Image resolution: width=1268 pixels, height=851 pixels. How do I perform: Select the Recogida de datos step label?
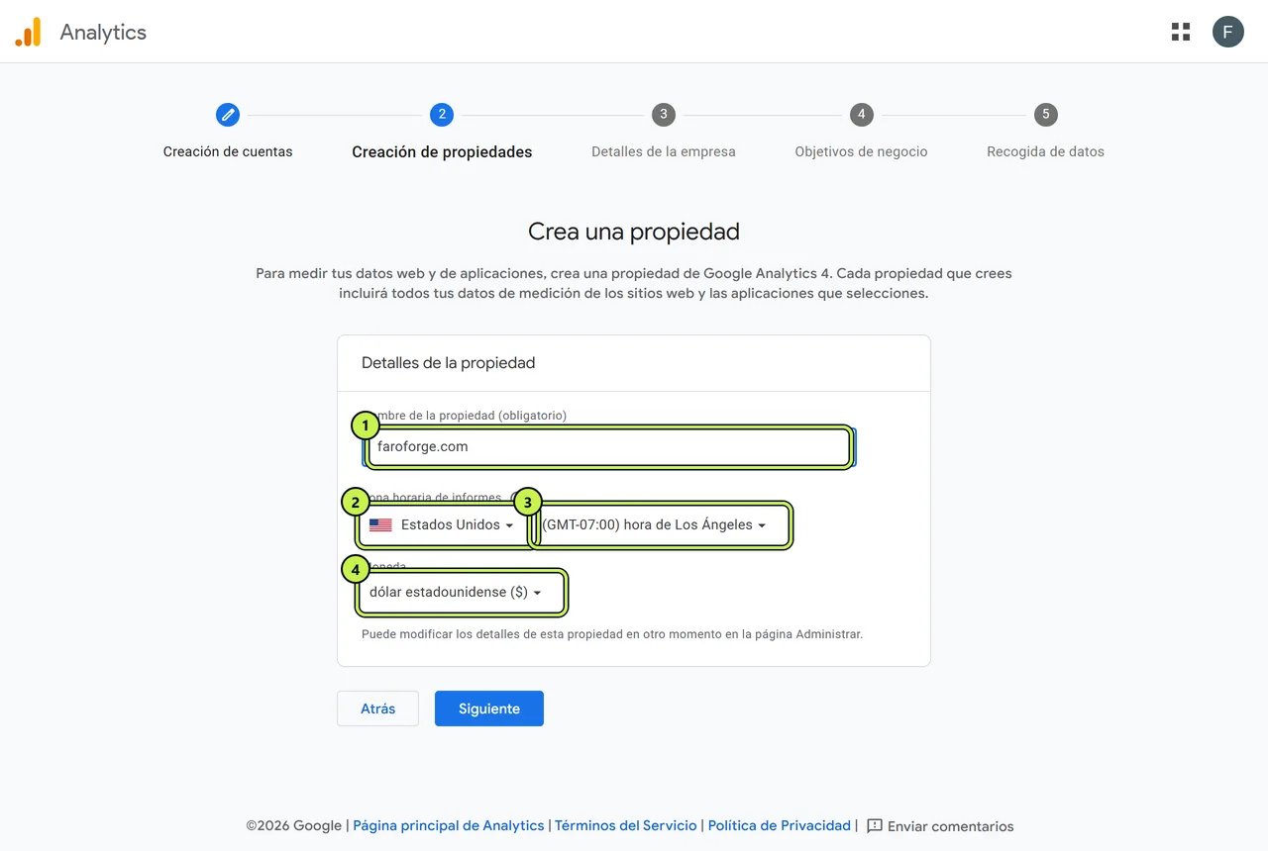coord(1045,152)
